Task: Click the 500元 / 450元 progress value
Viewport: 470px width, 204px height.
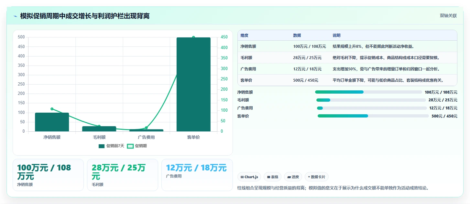Action: (x=444, y=116)
